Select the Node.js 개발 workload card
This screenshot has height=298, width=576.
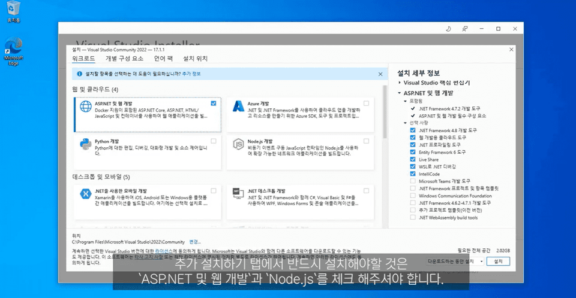300,152
